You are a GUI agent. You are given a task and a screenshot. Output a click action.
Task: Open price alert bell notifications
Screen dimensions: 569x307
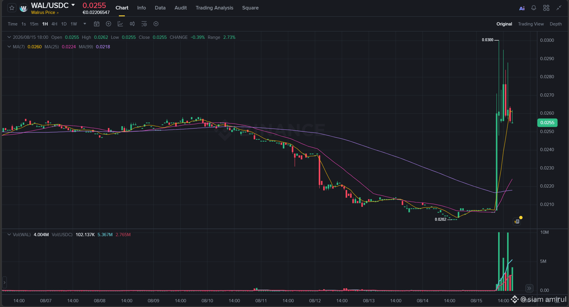534,8
